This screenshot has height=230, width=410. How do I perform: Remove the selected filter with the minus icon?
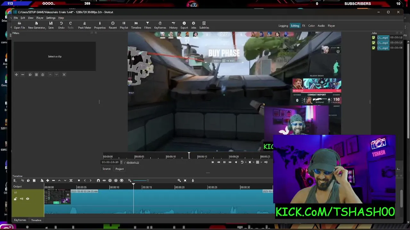point(22,75)
